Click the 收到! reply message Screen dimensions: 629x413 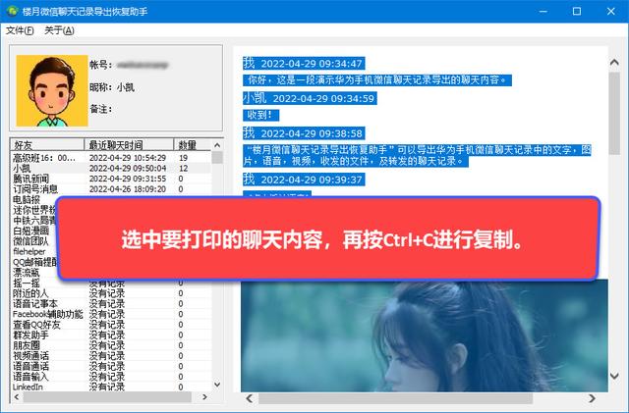(260, 115)
